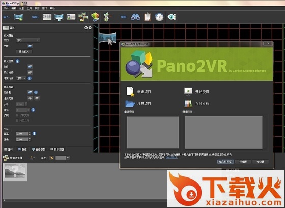Click the folder icon right of the gear icon
Screen dimensions: 285x208
[x=37, y=98]
